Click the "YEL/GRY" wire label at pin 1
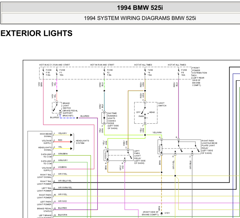The height and width of the screenshot is (218, 240). coord(63,133)
